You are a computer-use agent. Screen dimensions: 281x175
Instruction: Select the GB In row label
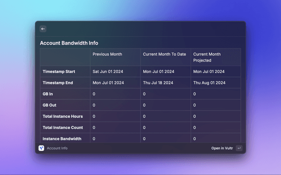(47, 94)
